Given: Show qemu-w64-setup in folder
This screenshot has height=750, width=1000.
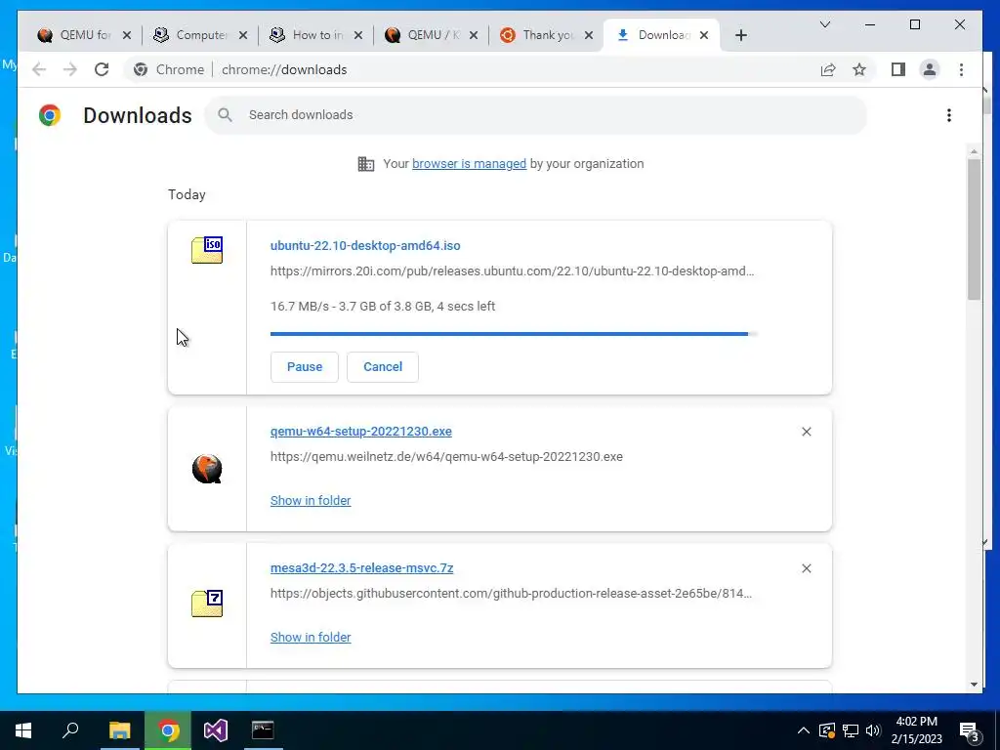Looking at the screenshot, I should click(311, 501).
